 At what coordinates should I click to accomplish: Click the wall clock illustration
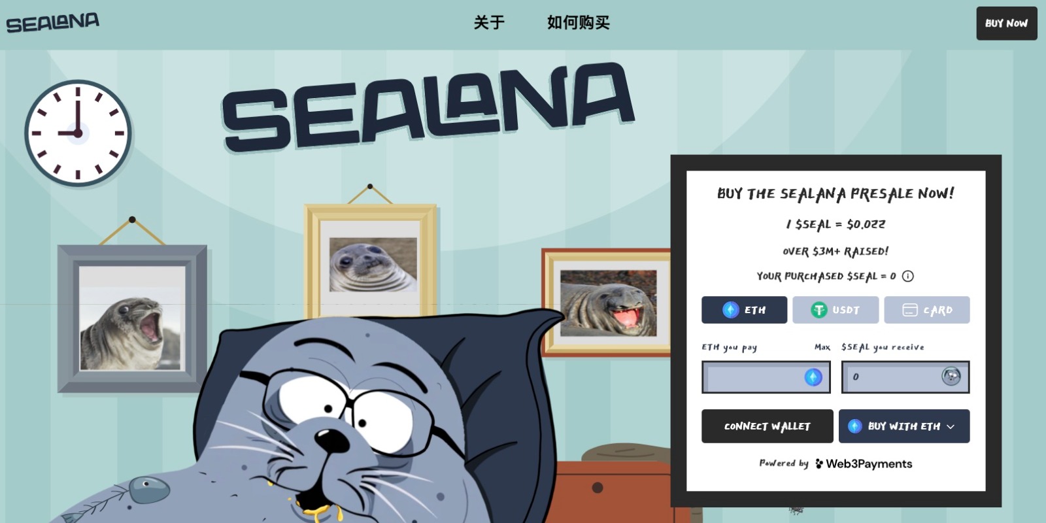[78, 133]
